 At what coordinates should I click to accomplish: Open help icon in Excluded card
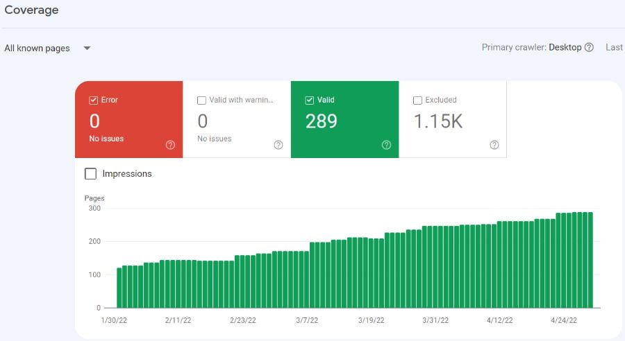tap(494, 145)
